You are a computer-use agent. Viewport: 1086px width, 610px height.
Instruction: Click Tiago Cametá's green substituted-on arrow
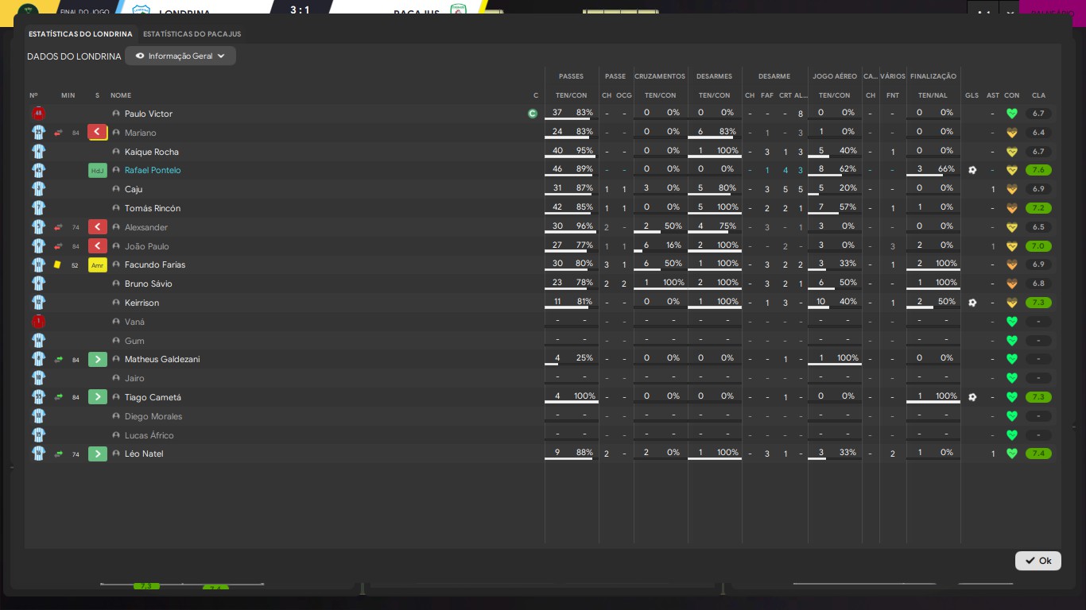pos(98,397)
